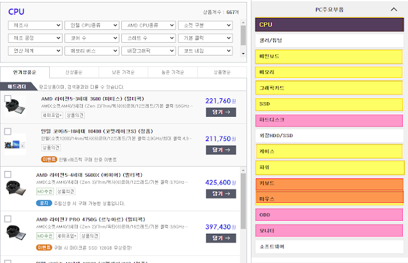The image size is (408, 263).
Task: Open AMD 라이젠7 PRO 4750G product title
Action: click(x=91, y=220)
